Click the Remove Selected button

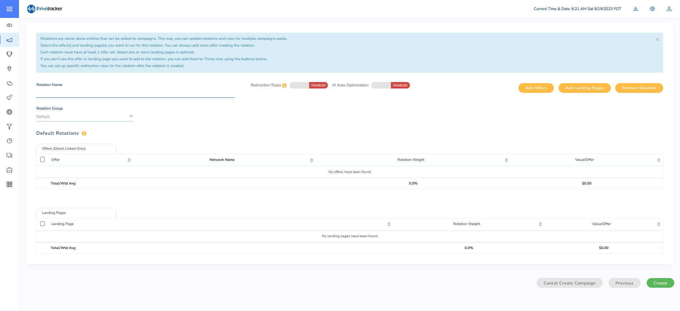pos(639,88)
